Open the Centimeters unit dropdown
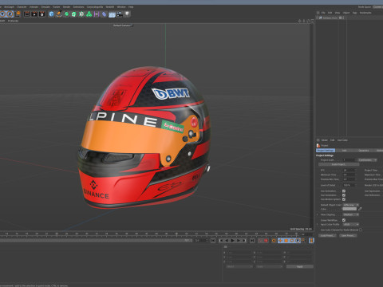Image resolution: width=383 pixels, height=287 pixels. (367, 160)
